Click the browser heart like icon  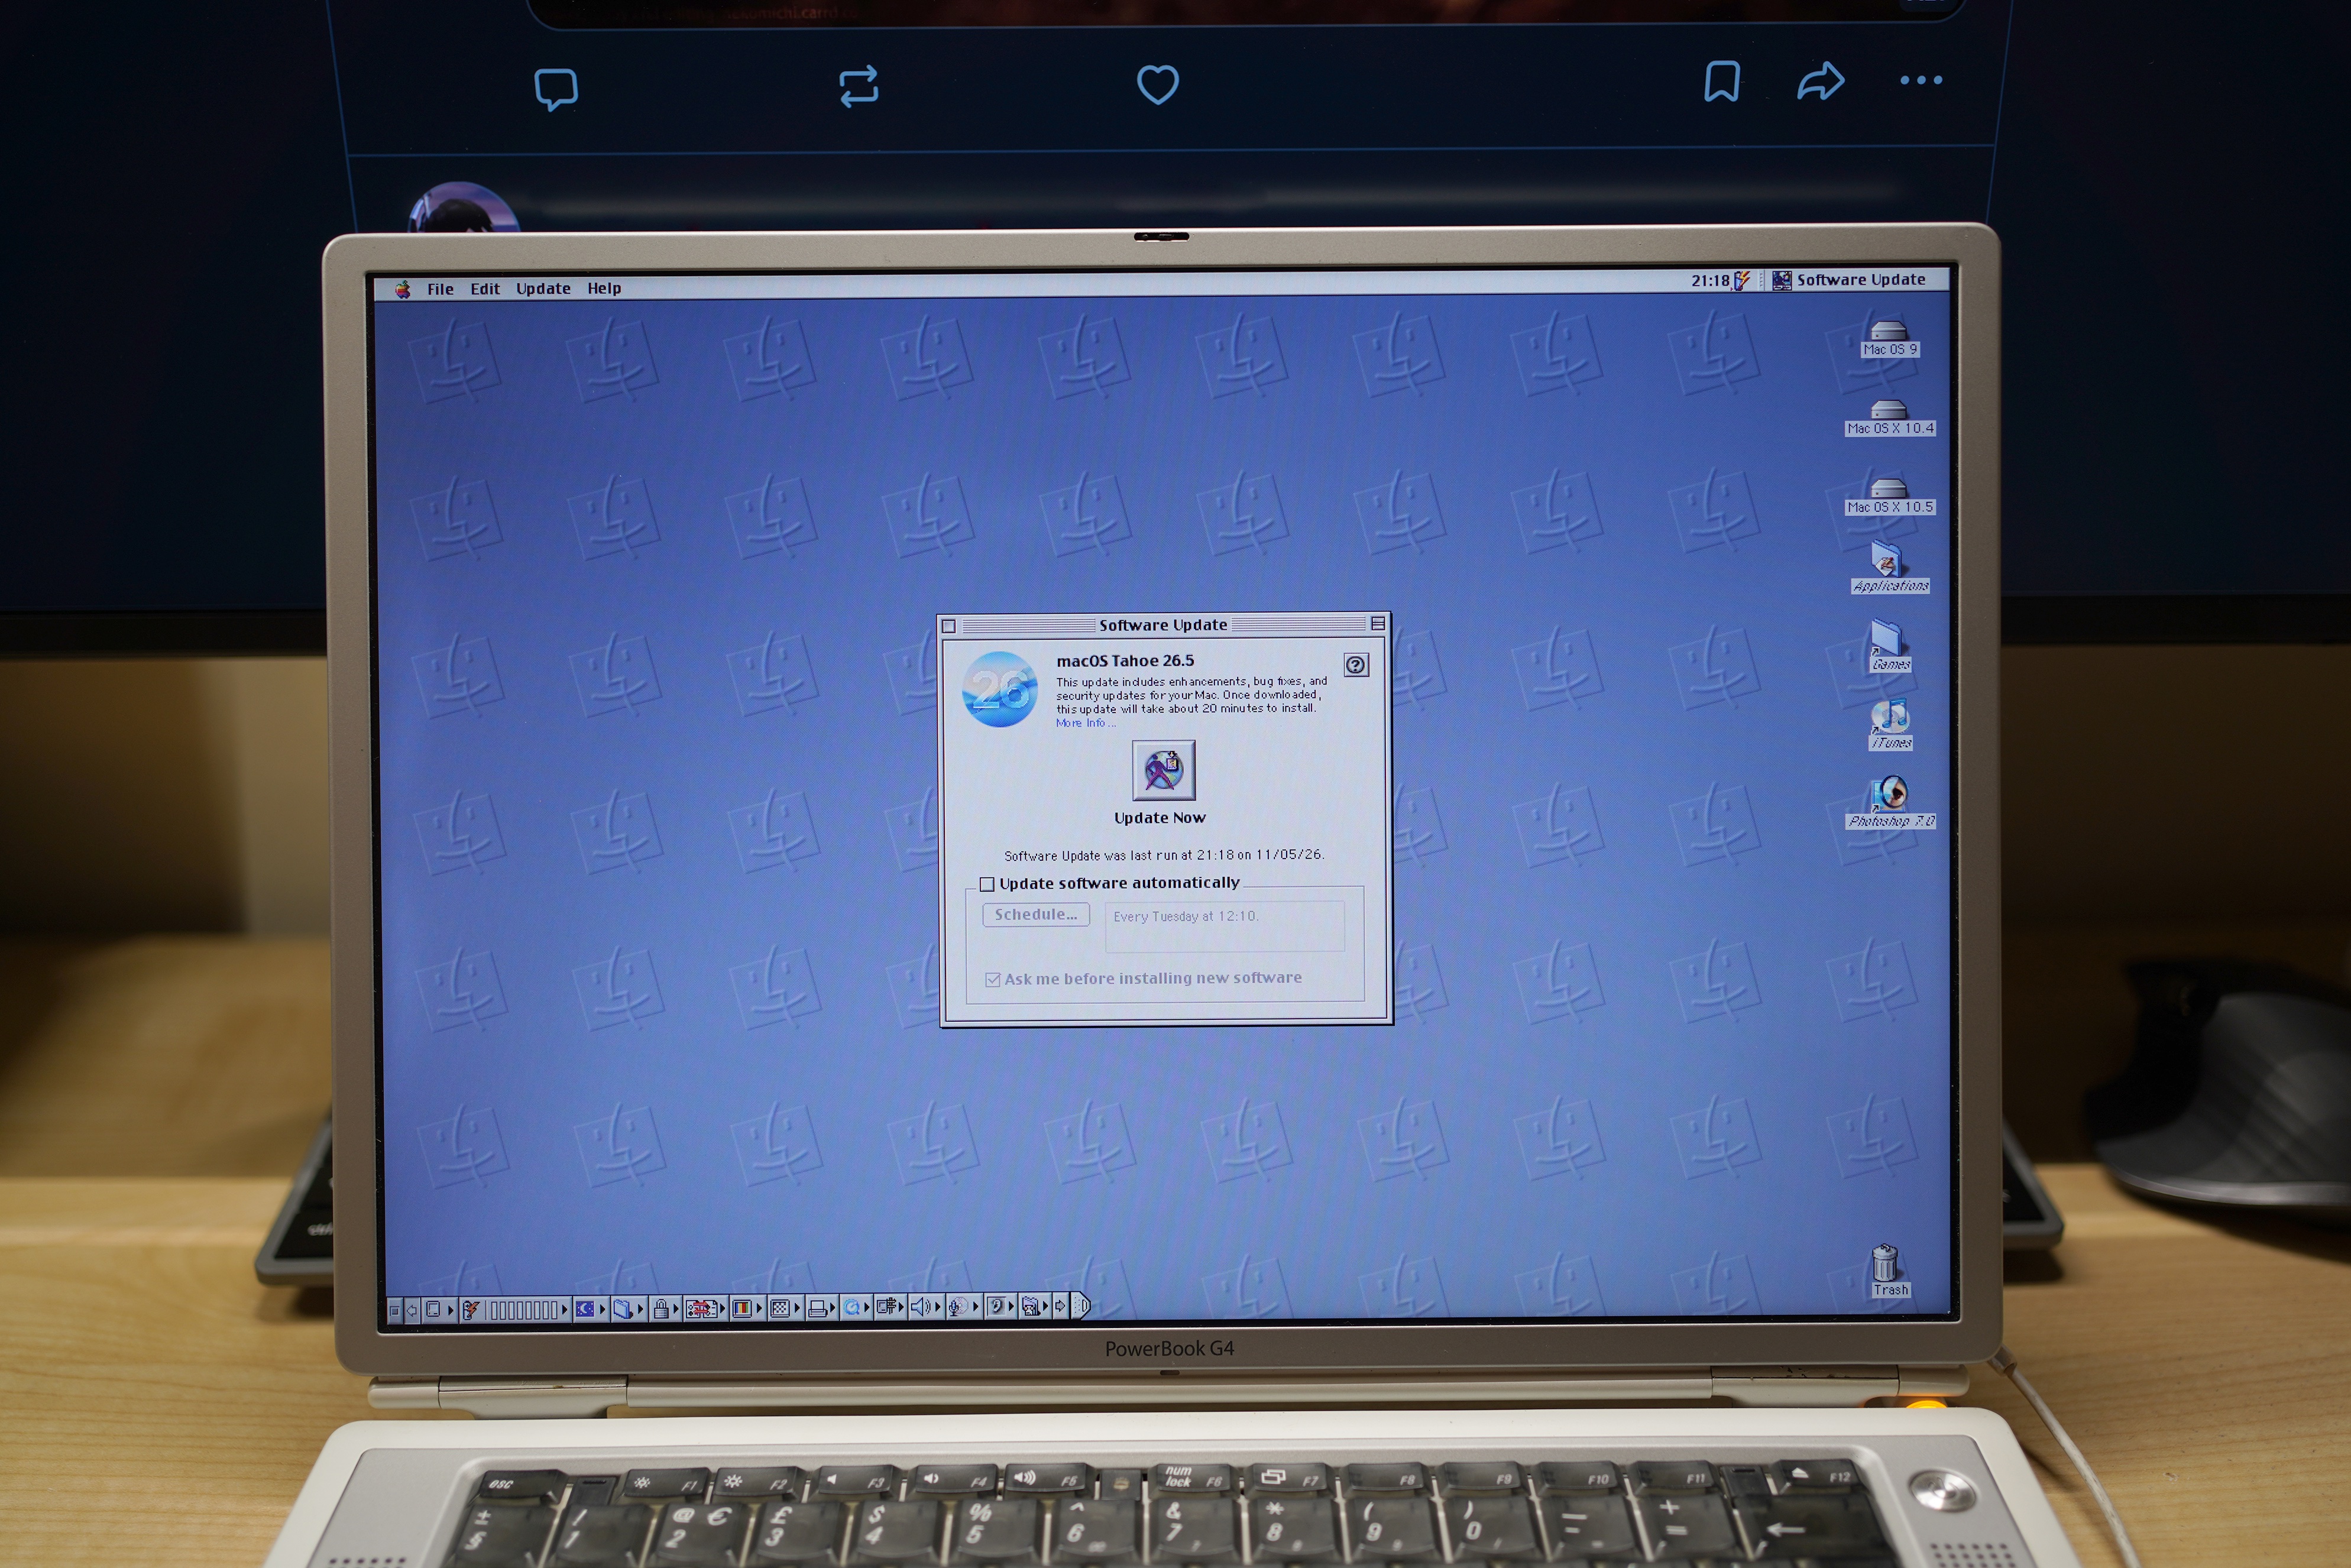point(1158,84)
